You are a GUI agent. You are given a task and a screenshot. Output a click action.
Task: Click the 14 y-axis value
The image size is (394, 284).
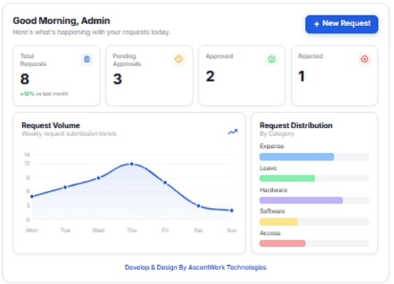tap(27, 155)
